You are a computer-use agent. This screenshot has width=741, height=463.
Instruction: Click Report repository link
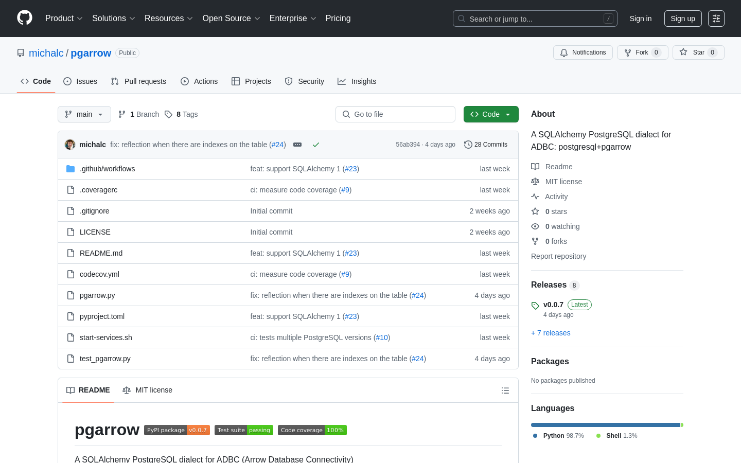click(x=558, y=256)
